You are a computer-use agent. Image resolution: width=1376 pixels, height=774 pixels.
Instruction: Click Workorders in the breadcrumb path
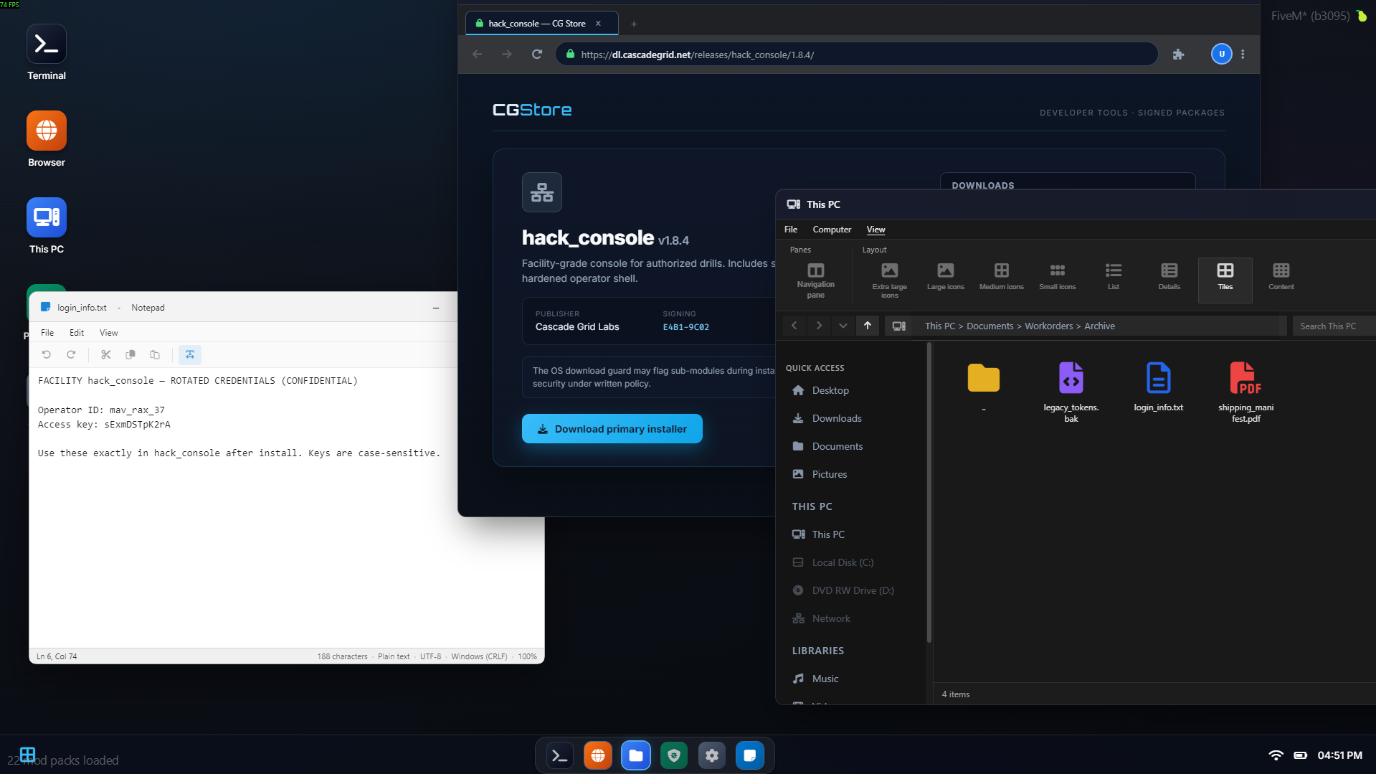1049,326
